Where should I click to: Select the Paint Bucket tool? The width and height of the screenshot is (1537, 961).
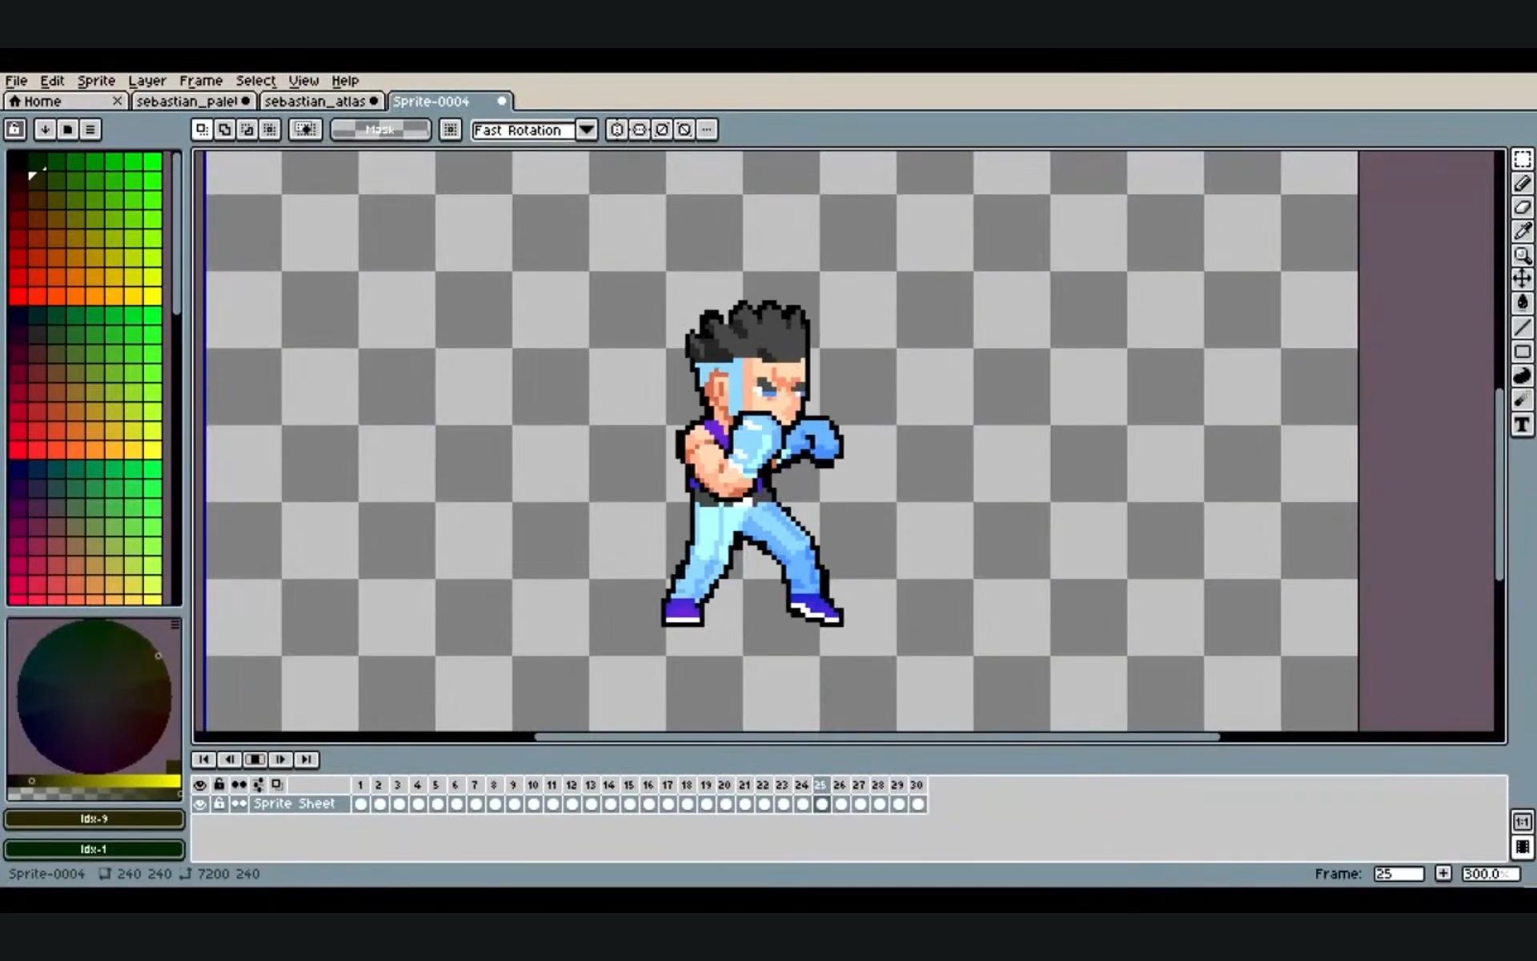1522,303
